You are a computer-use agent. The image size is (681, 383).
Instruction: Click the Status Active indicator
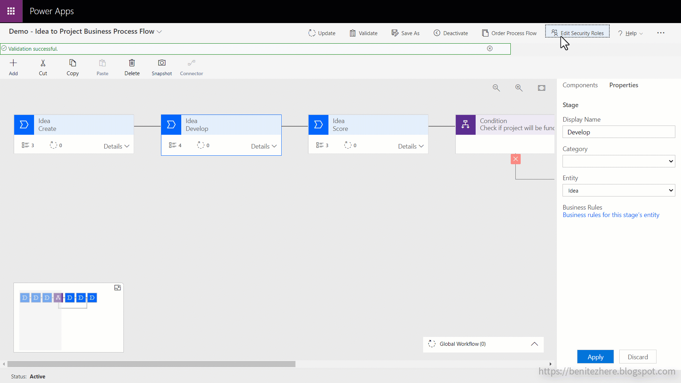pos(28,377)
